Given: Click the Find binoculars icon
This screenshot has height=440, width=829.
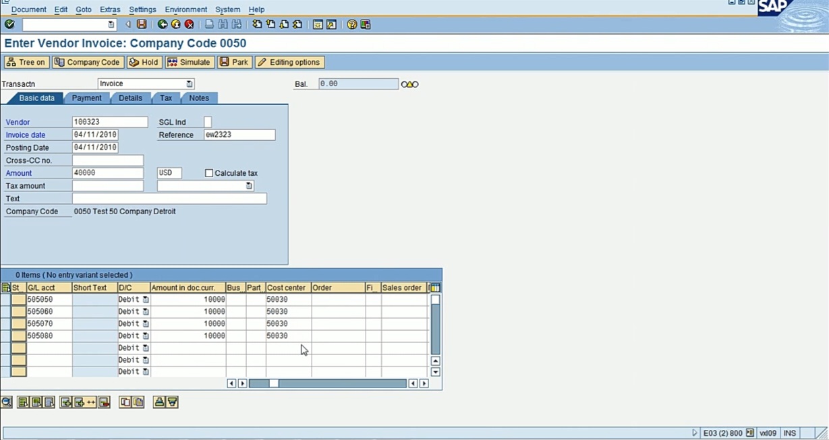Looking at the screenshot, I should (223, 24).
